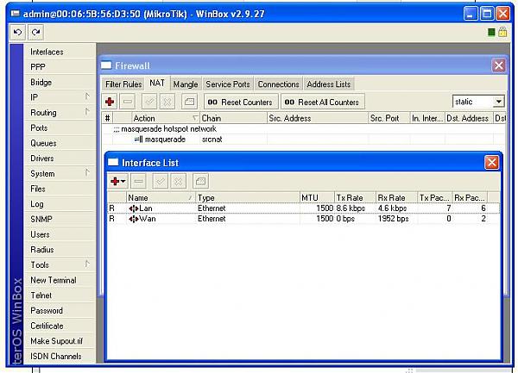Image resolution: width=518 pixels, height=373 pixels.
Task: Add a new NAT rule with the red plus
Action: (110, 102)
